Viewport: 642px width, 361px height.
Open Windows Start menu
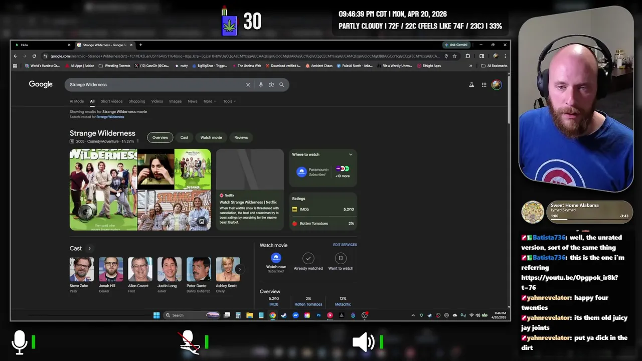[x=156, y=315]
